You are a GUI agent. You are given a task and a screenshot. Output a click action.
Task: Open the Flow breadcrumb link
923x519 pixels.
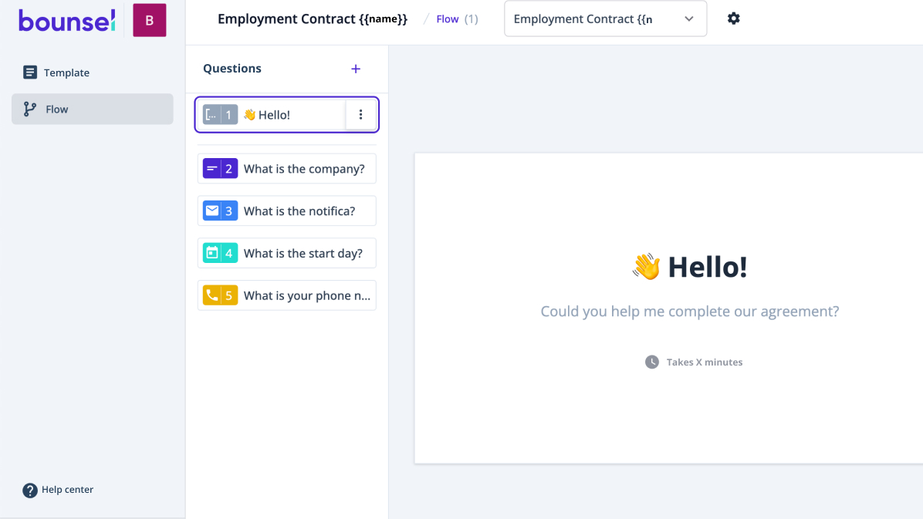[447, 19]
